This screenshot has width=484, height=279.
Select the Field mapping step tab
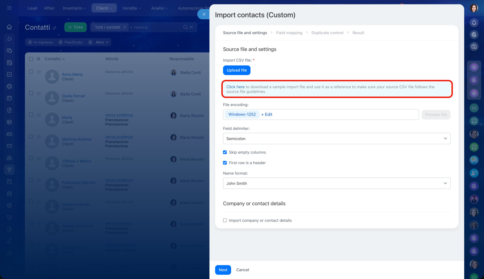pos(289,33)
